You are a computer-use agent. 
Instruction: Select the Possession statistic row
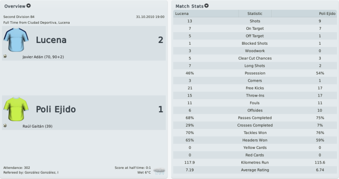coord(255,73)
